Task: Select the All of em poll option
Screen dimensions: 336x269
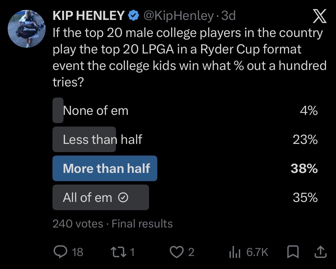Action: point(185,197)
